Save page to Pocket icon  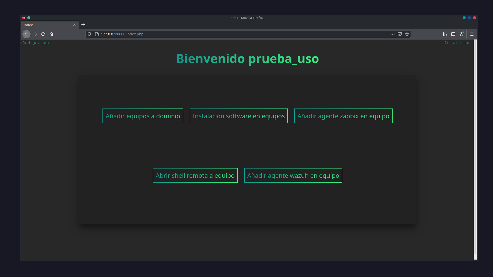tap(400, 34)
